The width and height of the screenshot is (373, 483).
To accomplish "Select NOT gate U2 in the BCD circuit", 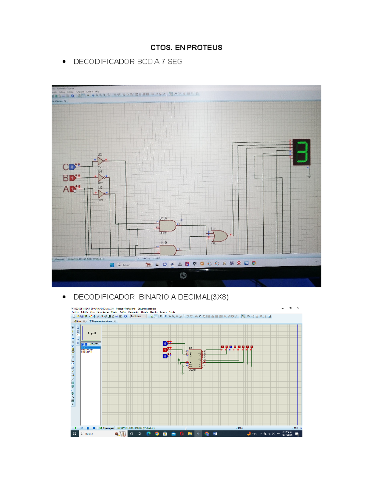I will point(101,194).
